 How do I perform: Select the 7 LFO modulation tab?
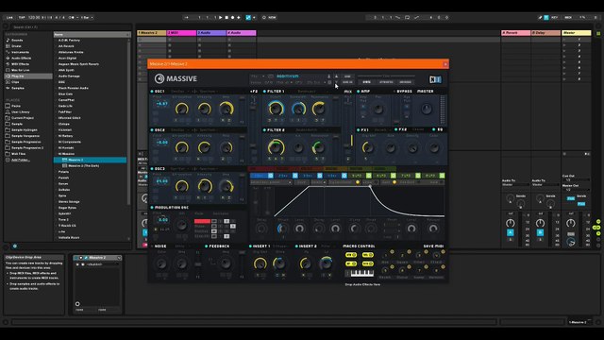pyautogui.click(x=406, y=176)
